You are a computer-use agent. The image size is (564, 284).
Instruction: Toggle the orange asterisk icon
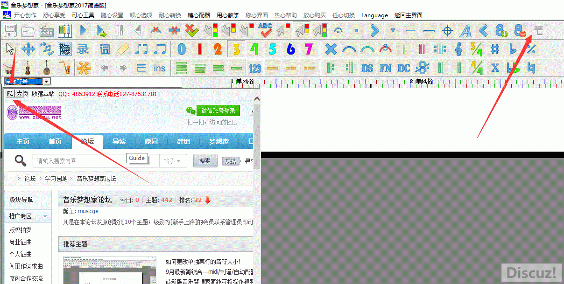[x=83, y=68]
